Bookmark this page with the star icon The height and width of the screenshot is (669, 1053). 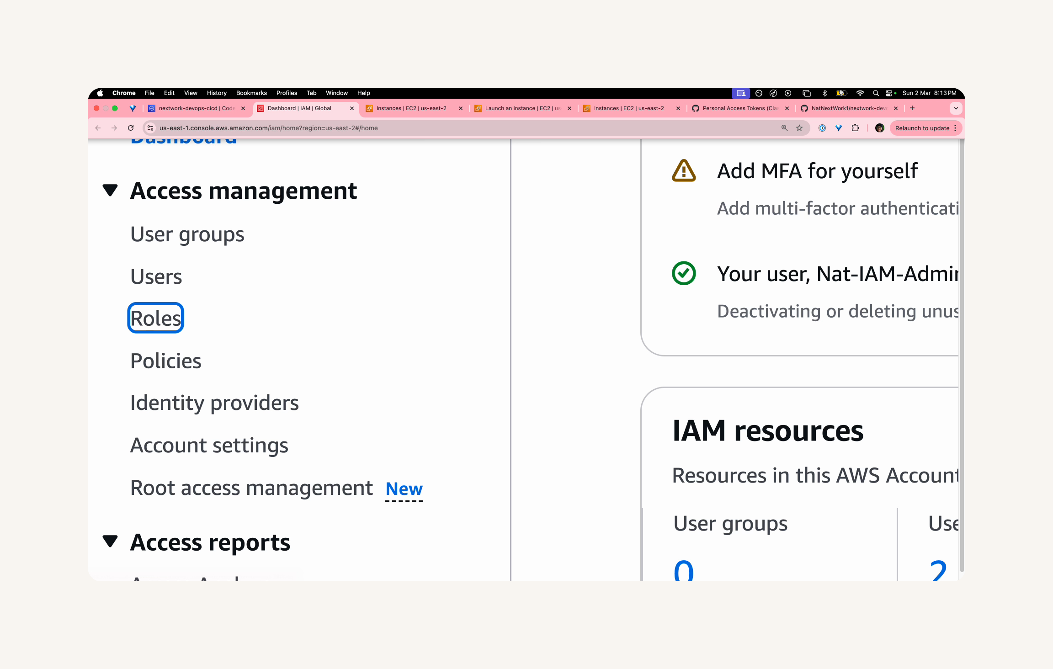[x=799, y=128]
